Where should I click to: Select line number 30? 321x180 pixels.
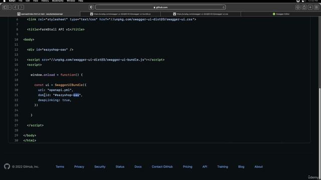coord(16,140)
